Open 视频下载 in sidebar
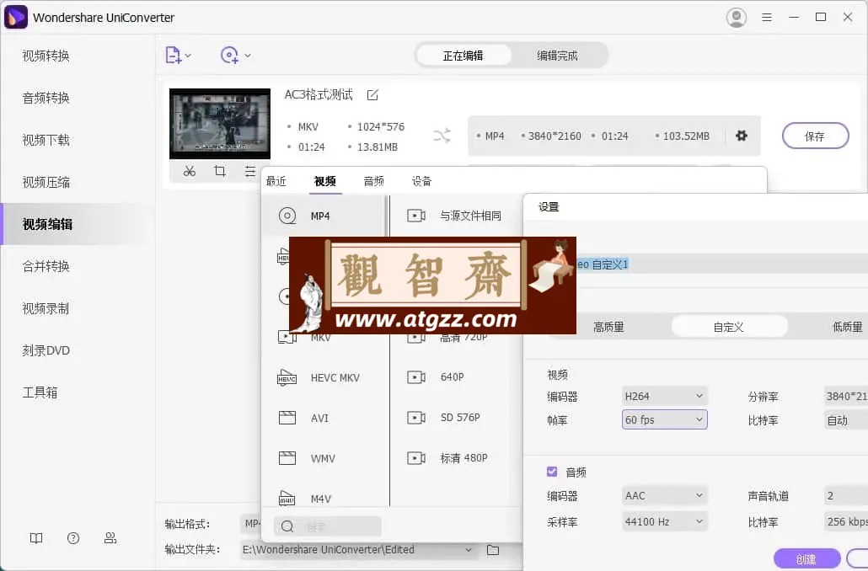The image size is (868, 571). pos(46,140)
